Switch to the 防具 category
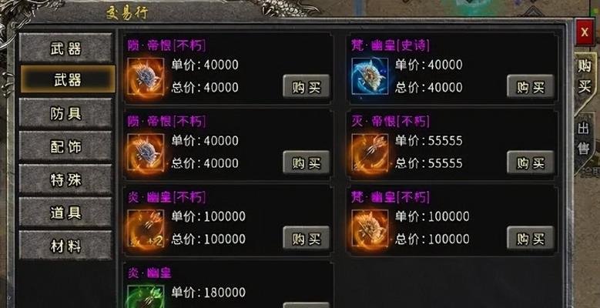The width and height of the screenshot is (600, 308). (x=65, y=113)
